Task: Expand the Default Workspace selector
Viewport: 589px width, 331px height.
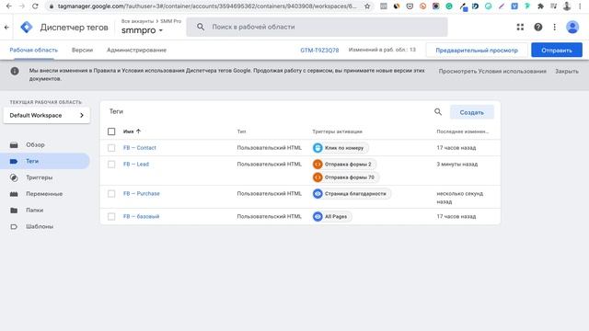Action: [x=47, y=115]
